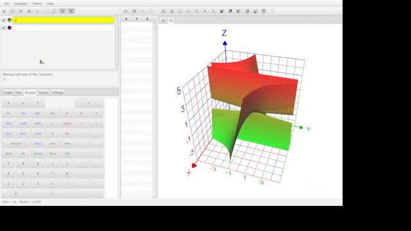The height and width of the screenshot is (231, 411).
Task: Click the number 7 keypad button
Action: [8, 164]
